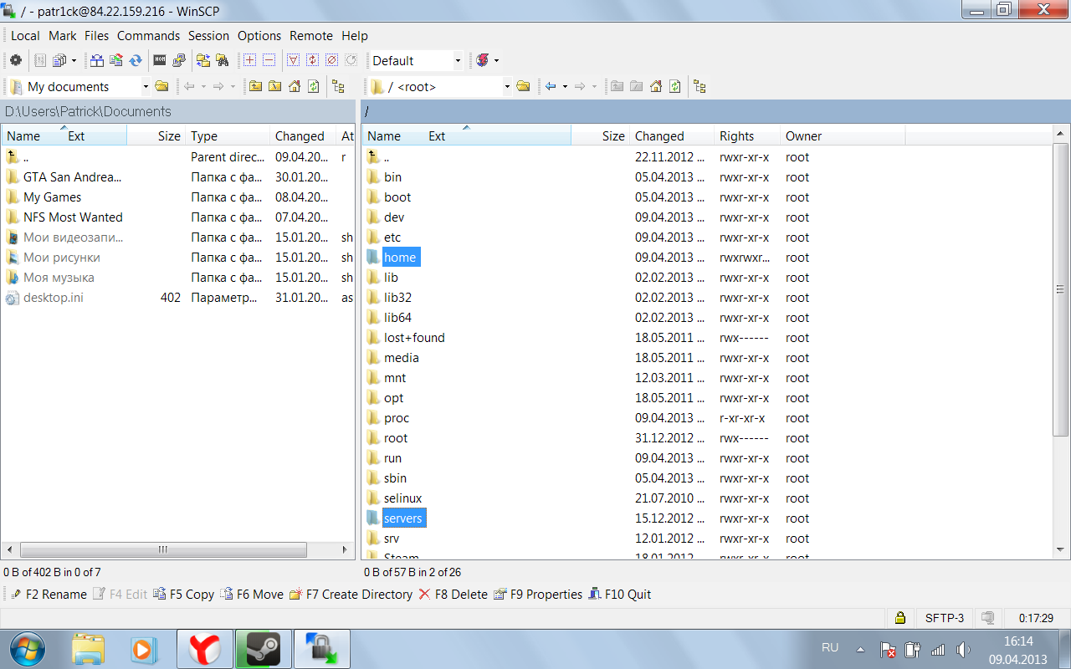1071x669 pixels.
Task: Click the session lightning globe icon
Action: [483, 60]
